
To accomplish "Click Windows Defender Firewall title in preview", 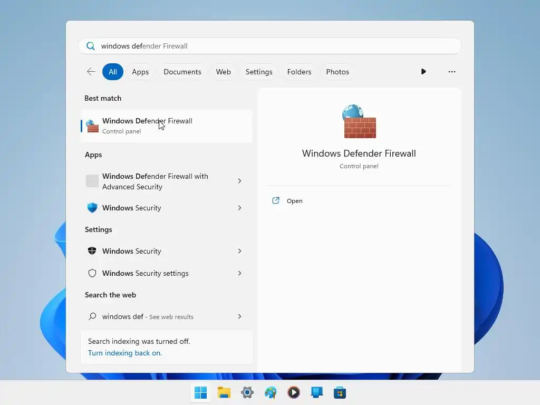I will (x=359, y=153).
